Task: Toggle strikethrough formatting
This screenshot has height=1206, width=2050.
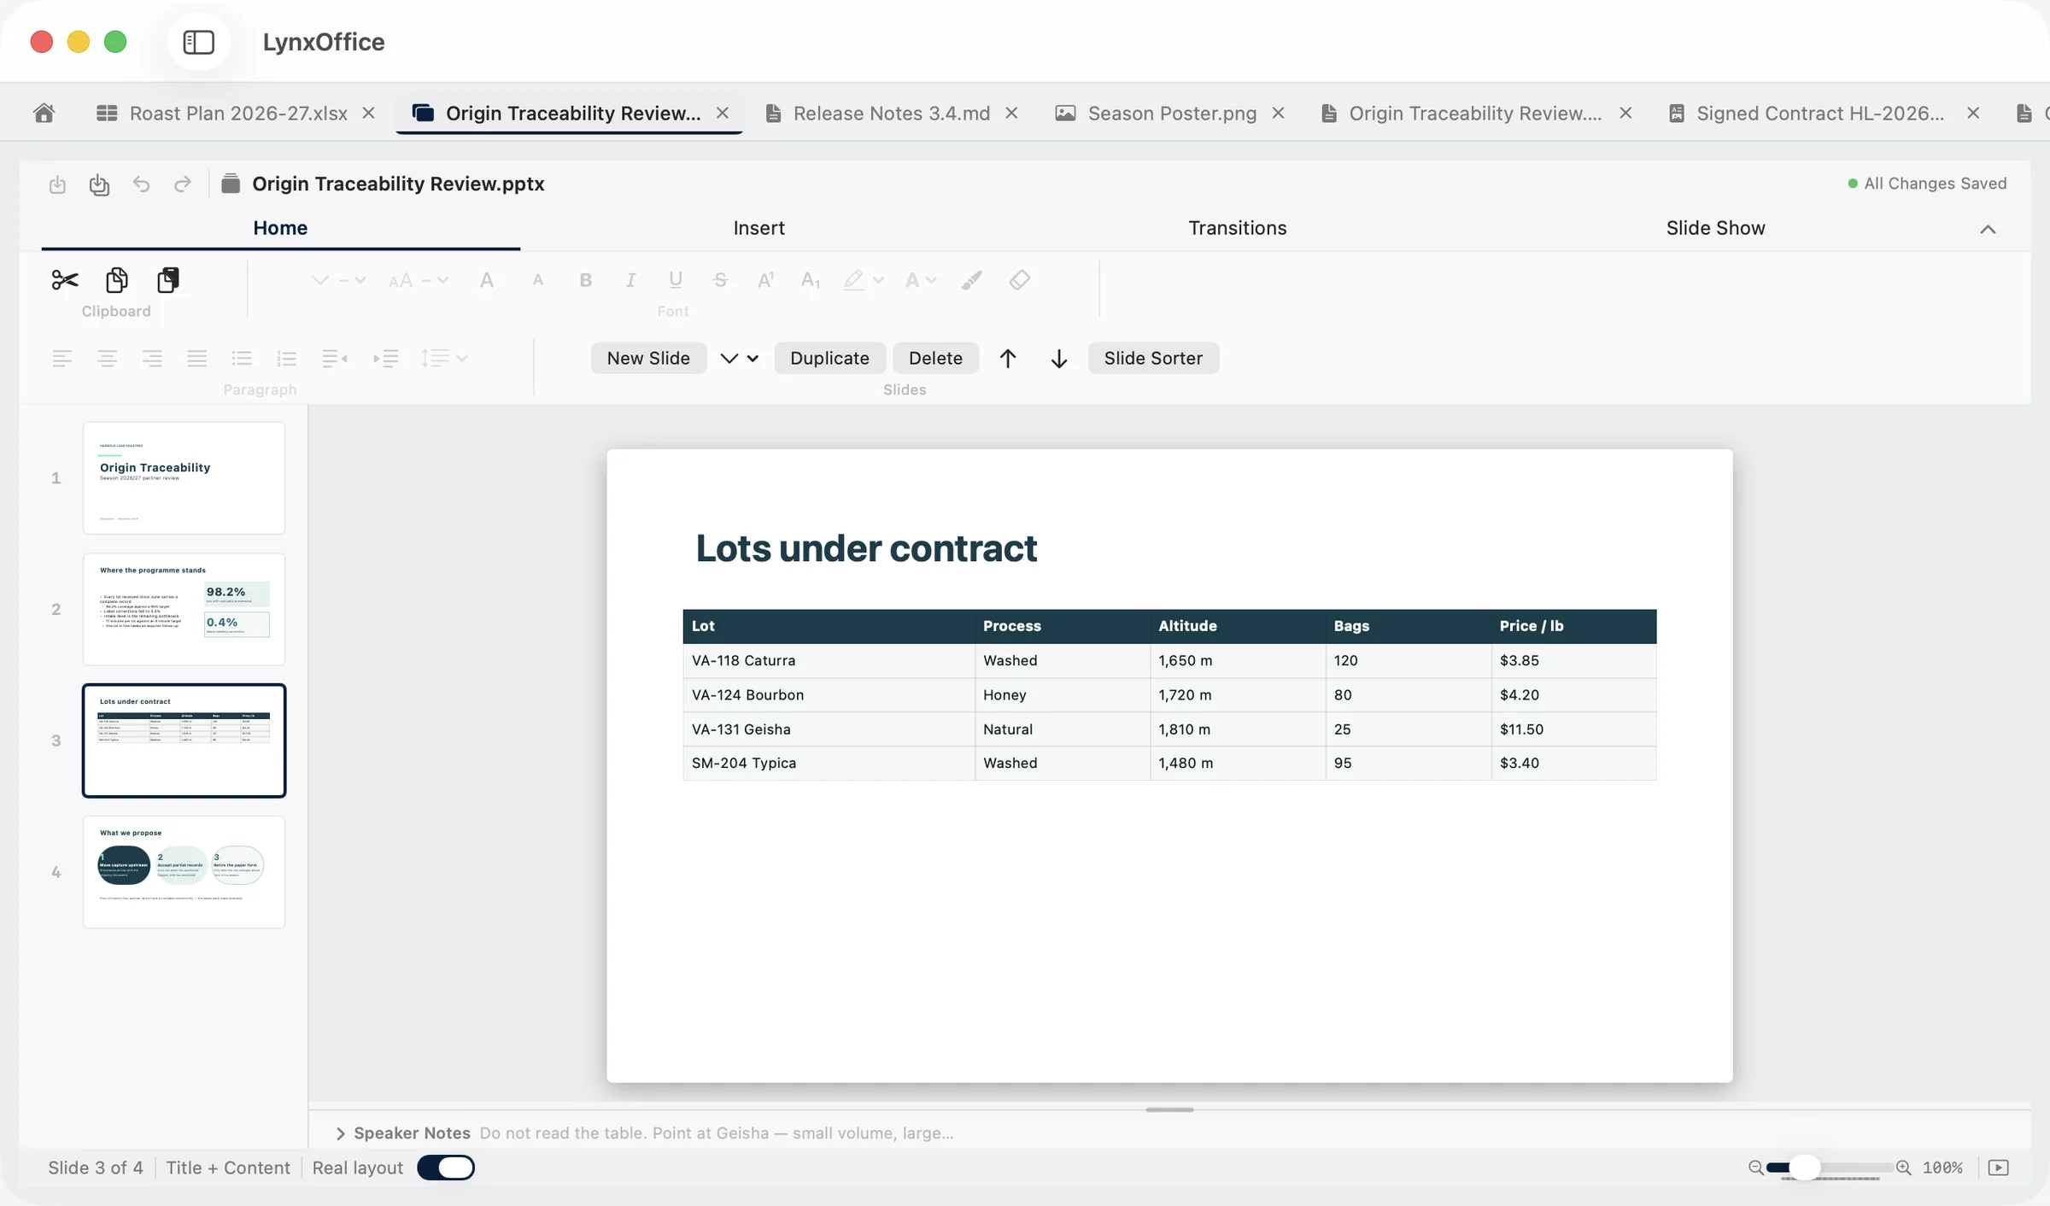Action: tap(720, 280)
